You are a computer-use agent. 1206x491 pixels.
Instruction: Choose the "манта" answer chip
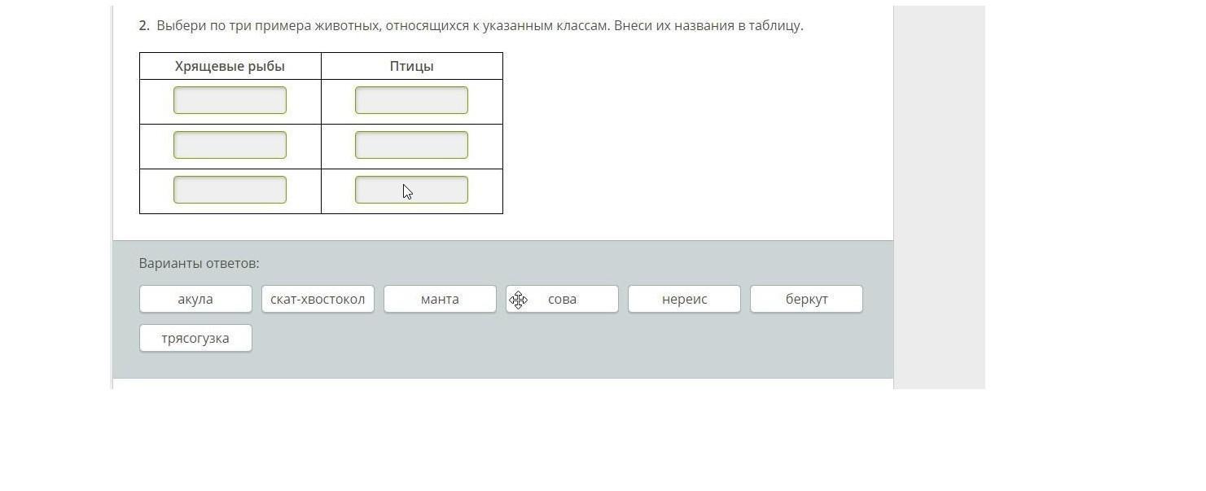(440, 299)
